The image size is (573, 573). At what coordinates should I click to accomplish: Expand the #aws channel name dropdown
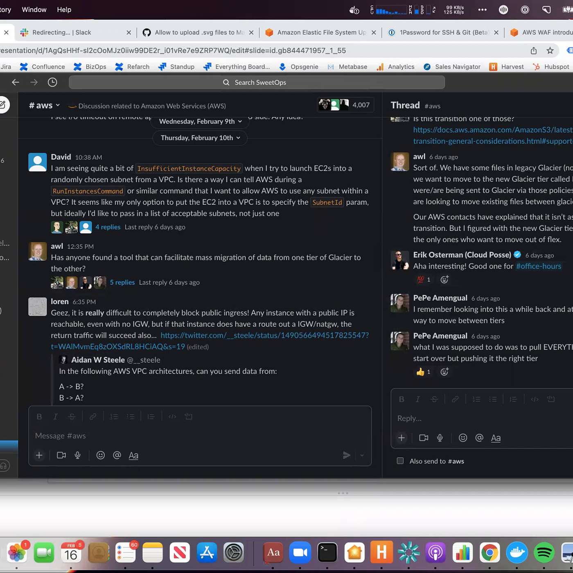point(44,106)
